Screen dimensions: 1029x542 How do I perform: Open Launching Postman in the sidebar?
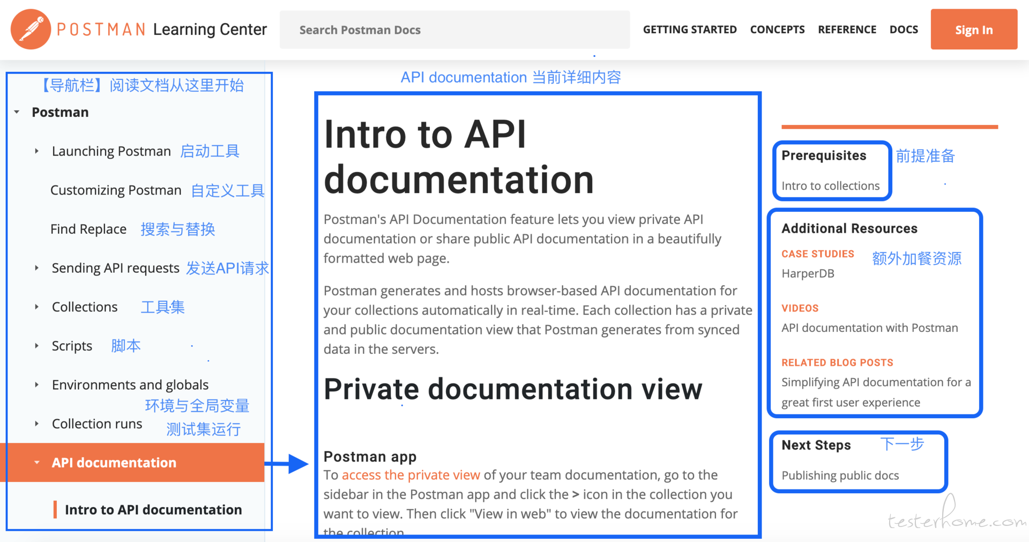pos(111,151)
